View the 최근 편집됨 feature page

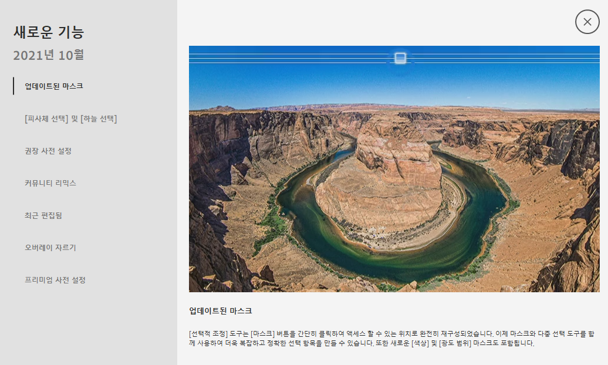[43, 215]
